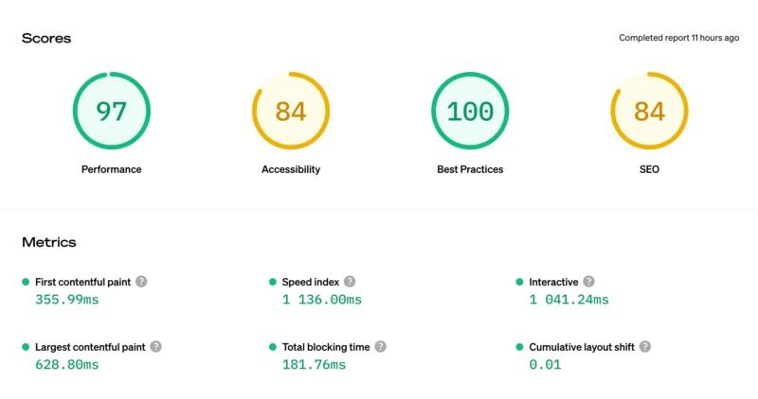This screenshot has width=758, height=399.
Task: Click the Best Practices label text
Action: pos(470,169)
